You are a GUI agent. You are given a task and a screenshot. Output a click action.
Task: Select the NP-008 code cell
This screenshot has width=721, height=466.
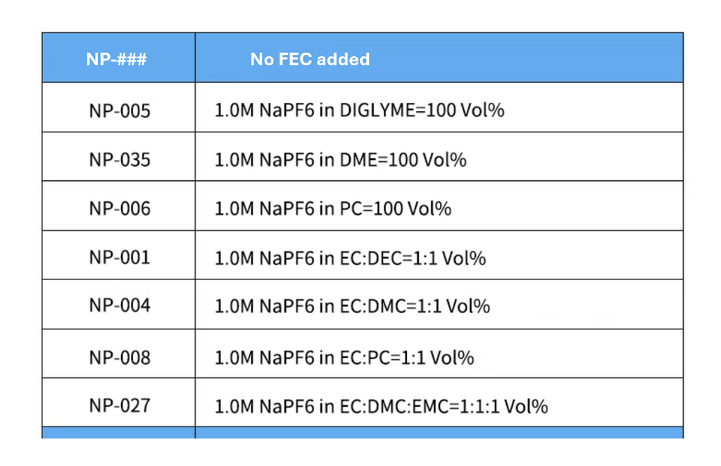(x=120, y=357)
